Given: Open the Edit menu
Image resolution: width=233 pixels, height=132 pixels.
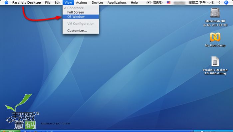Looking at the screenshot, I should pyautogui.click(x=57, y=3).
